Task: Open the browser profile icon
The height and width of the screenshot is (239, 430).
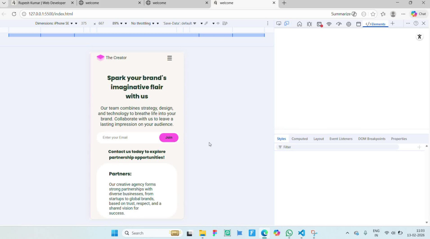Action: point(393,14)
